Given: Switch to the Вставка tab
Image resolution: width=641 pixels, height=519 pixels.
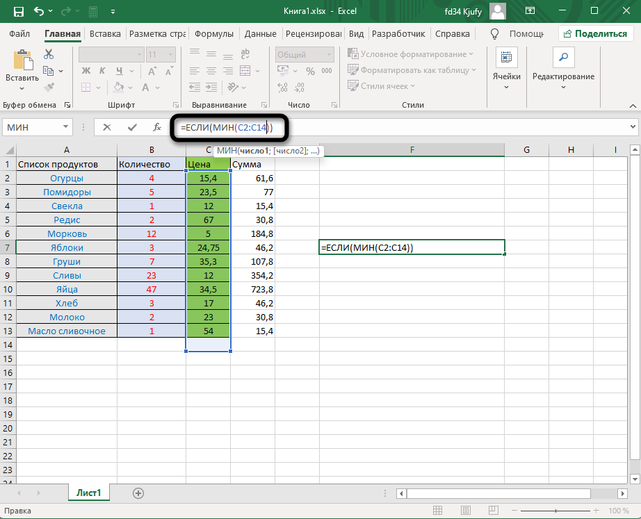Looking at the screenshot, I should point(105,34).
